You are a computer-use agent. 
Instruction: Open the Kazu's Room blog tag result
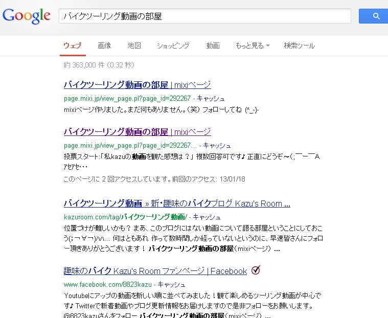tap(177, 203)
